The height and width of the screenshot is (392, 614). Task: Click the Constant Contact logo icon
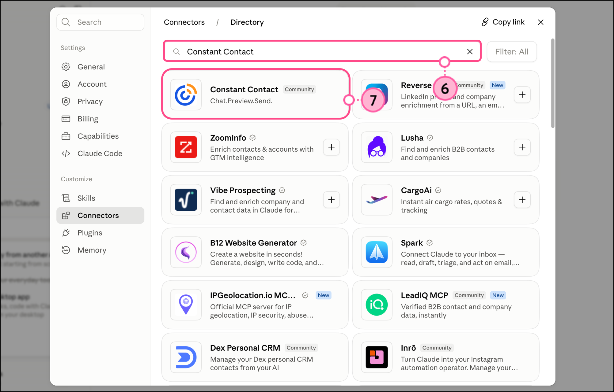186,95
